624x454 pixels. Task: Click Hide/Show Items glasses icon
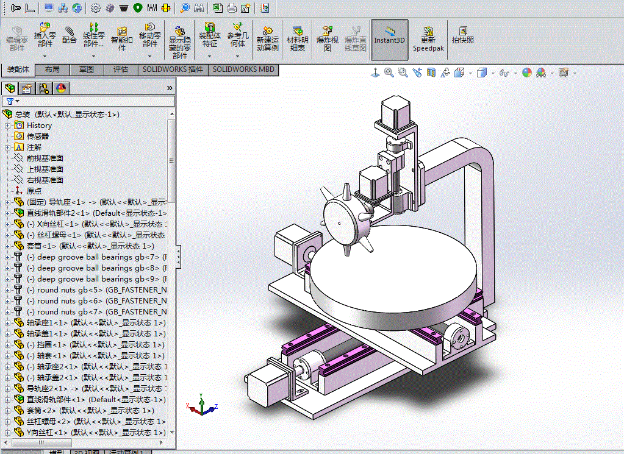(504, 73)
